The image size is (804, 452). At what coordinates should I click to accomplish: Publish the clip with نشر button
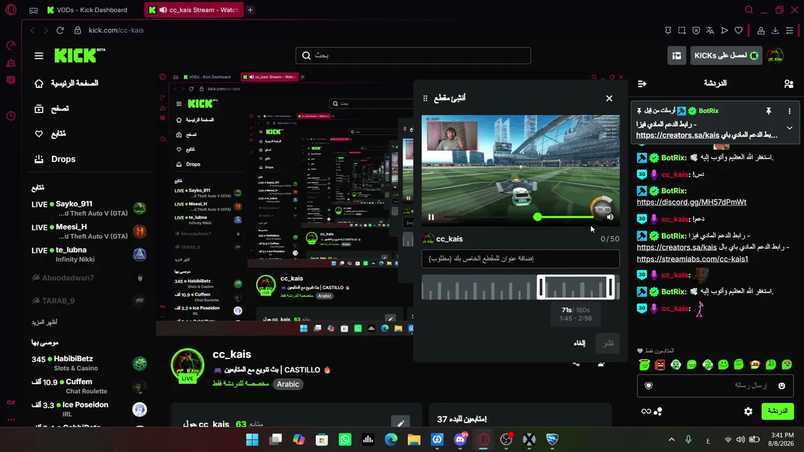pos(608,343)
